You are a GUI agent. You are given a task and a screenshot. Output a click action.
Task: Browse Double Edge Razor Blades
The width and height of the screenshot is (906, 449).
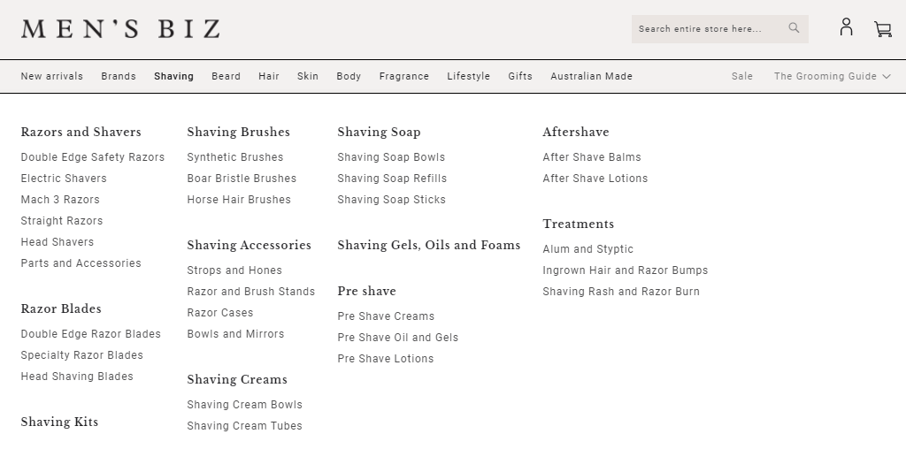click(91, 334)
